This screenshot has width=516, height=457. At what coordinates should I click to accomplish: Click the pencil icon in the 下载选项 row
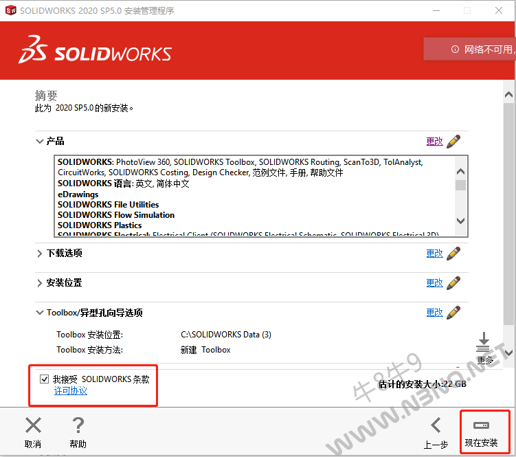[x=453, y=254]
